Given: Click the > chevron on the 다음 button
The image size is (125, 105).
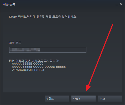Looking at the screenshot, I should click(x=80, y=99).
